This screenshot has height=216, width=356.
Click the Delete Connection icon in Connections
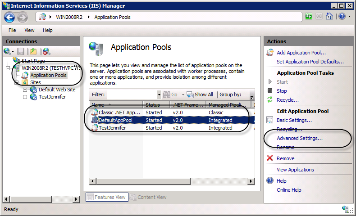click(46, 51)
